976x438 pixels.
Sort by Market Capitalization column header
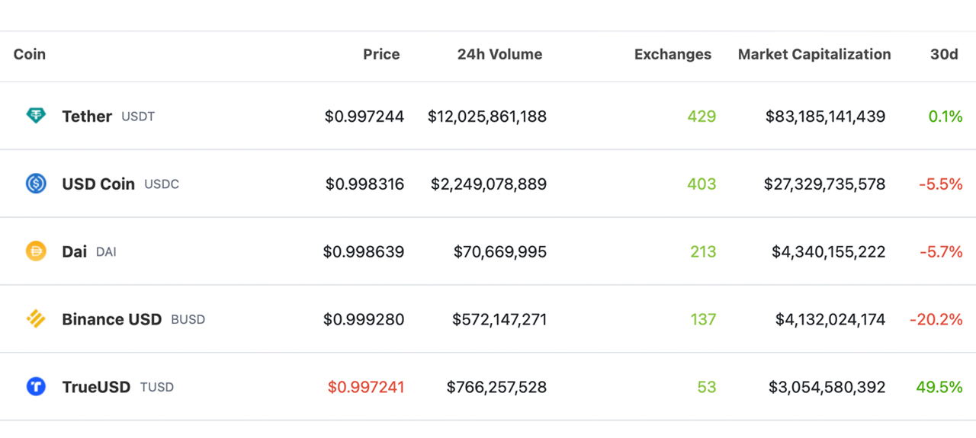click(x=814, y=54)
